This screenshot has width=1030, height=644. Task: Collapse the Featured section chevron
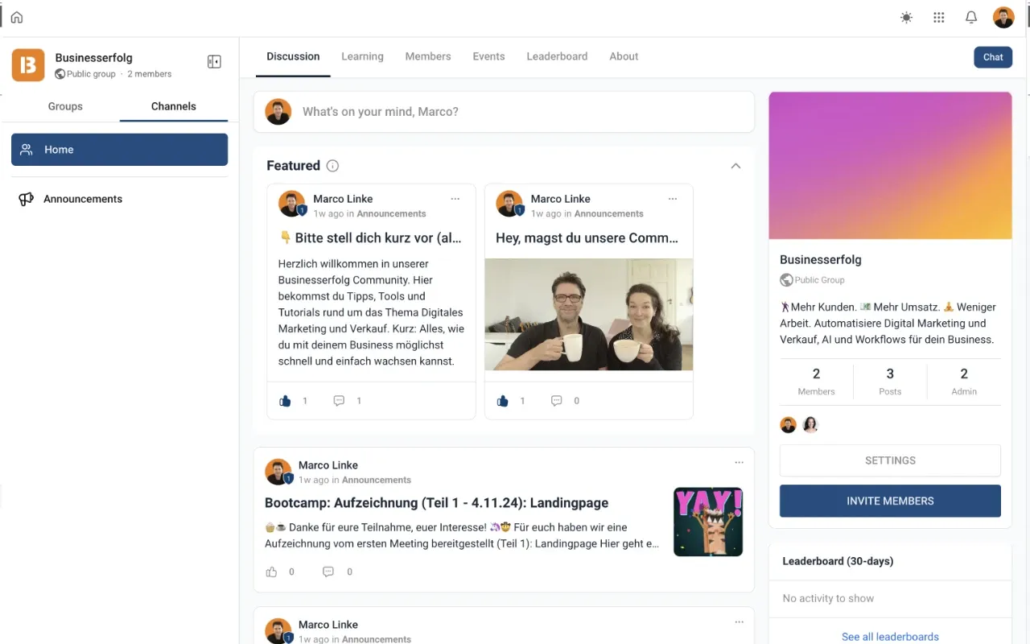735,165
